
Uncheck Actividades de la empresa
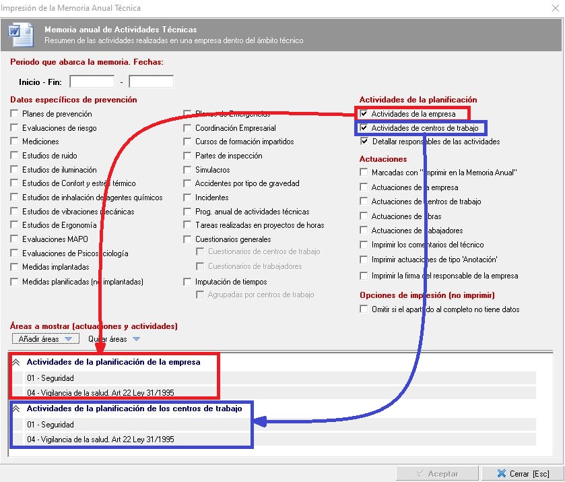tap(364, 114)
